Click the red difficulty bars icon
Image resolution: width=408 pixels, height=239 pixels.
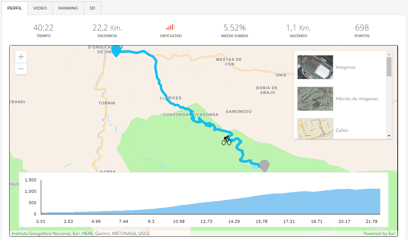coord(170,27)
